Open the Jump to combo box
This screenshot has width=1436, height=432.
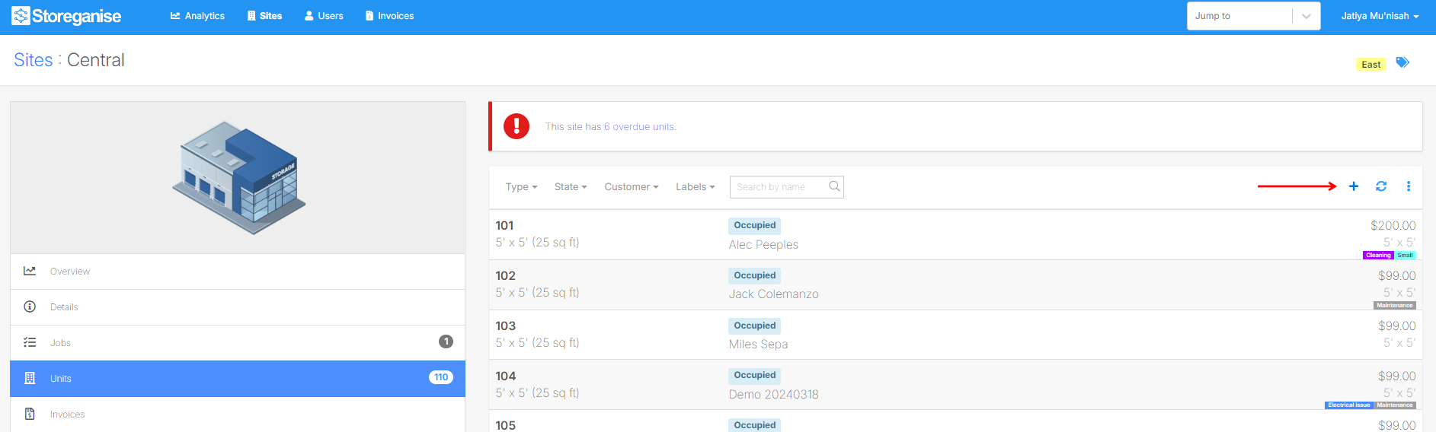tap(1253, 16)
